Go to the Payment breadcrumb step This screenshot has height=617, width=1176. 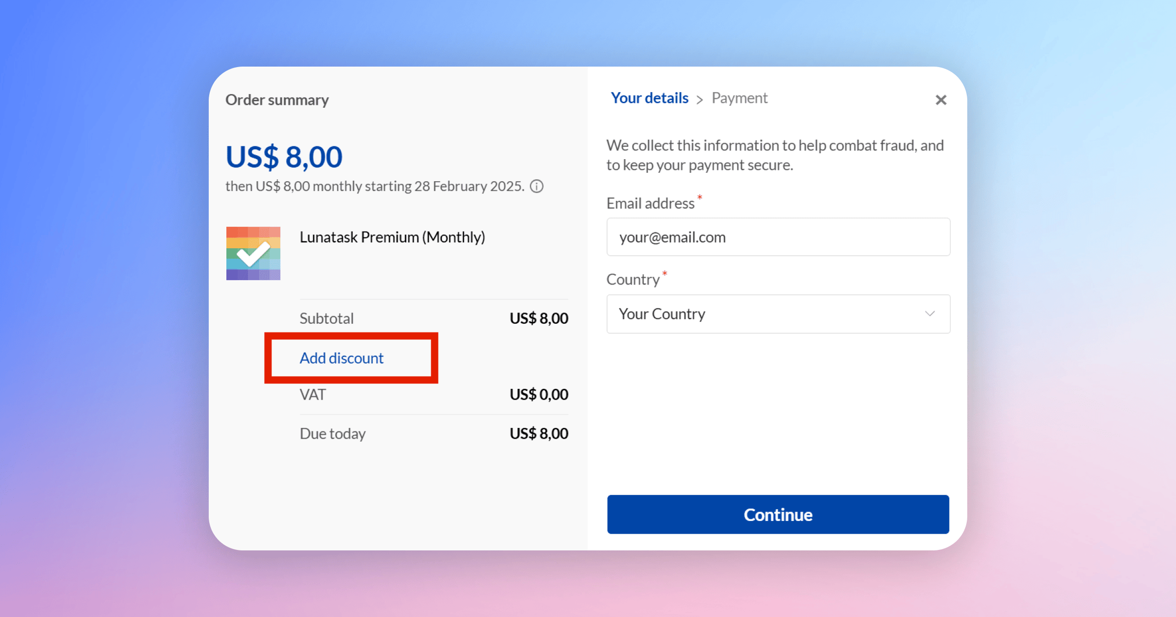click(739, 98)
